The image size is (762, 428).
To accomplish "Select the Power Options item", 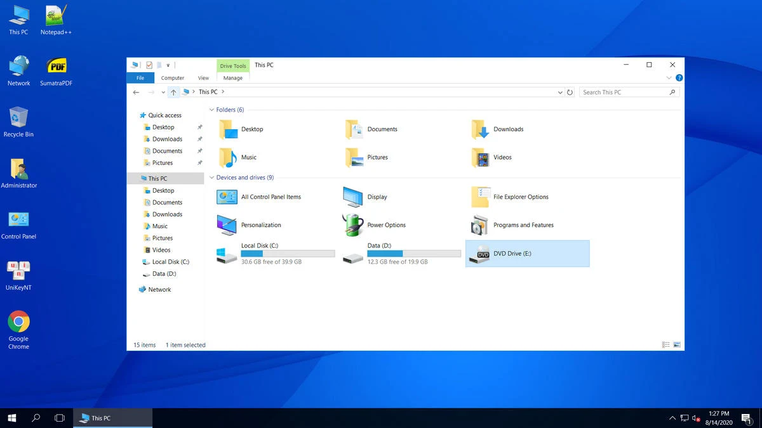I will (374, 225).
